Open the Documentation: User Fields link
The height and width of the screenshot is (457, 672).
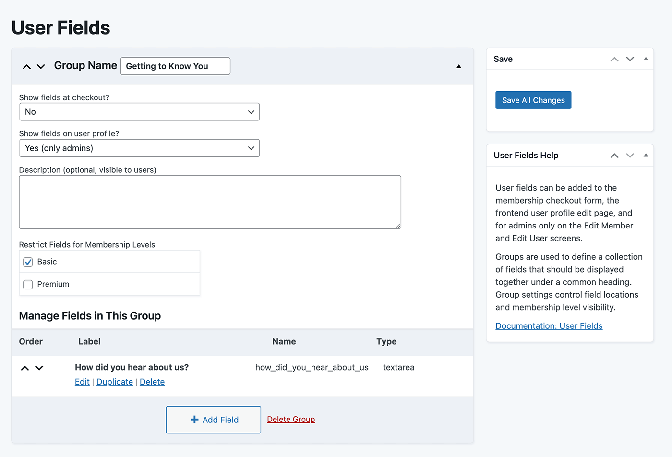tap(549, 325)
